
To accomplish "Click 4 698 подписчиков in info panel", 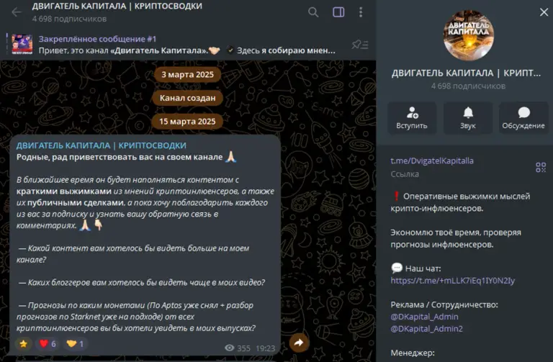I will click(468, 86).
